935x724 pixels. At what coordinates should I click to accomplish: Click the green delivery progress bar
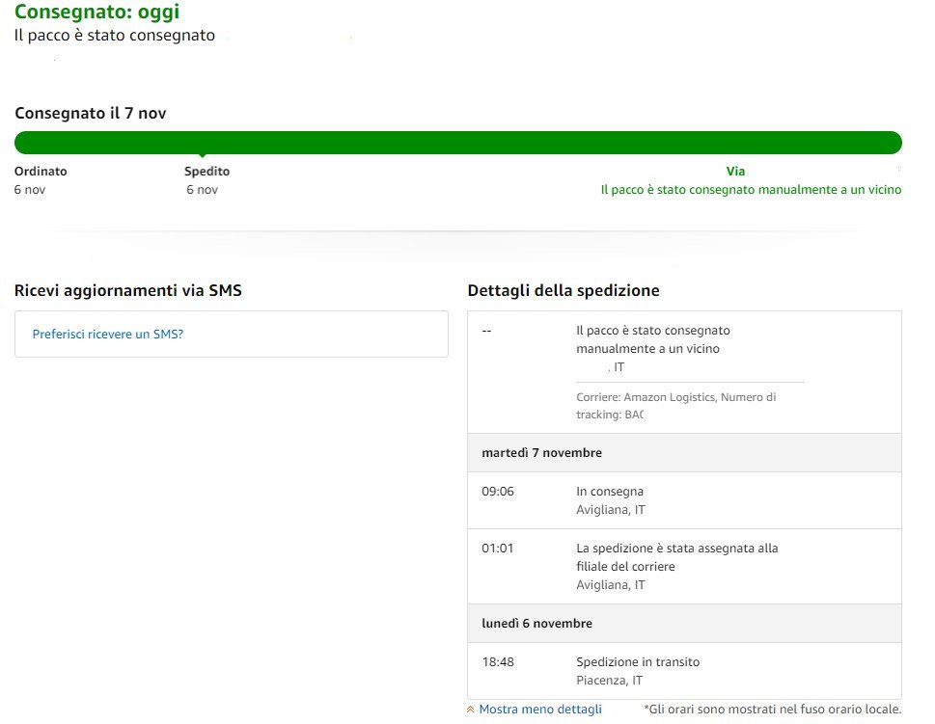(x=457, y=143)
